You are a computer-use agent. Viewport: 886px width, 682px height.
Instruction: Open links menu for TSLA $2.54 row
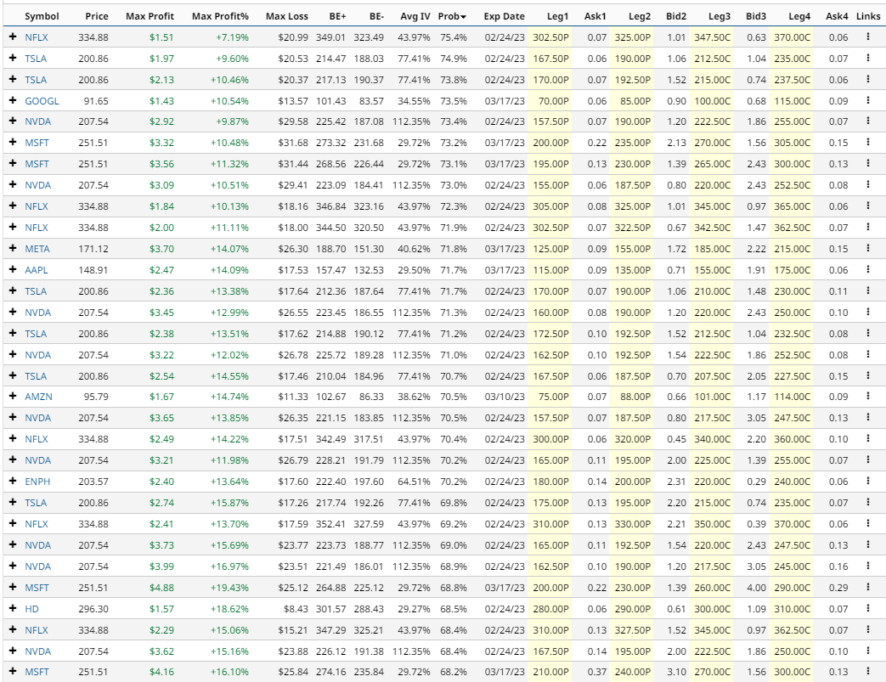(868, 375)
